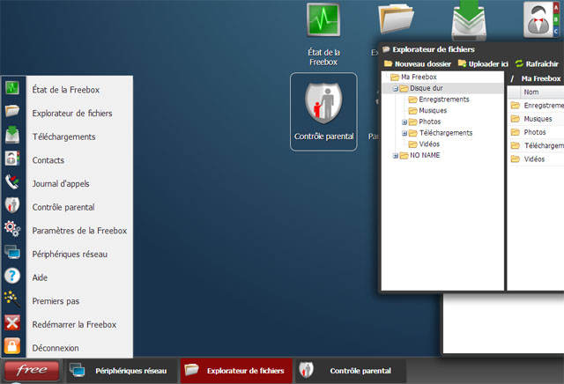
Task: Select Journal d'appels menu entry
Action: tap(61, 184)
